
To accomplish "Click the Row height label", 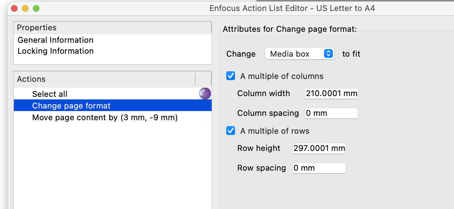I will [x=259, y=148].
